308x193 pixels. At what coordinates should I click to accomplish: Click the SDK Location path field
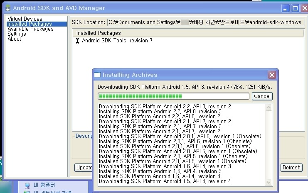[x=206, y=22]
